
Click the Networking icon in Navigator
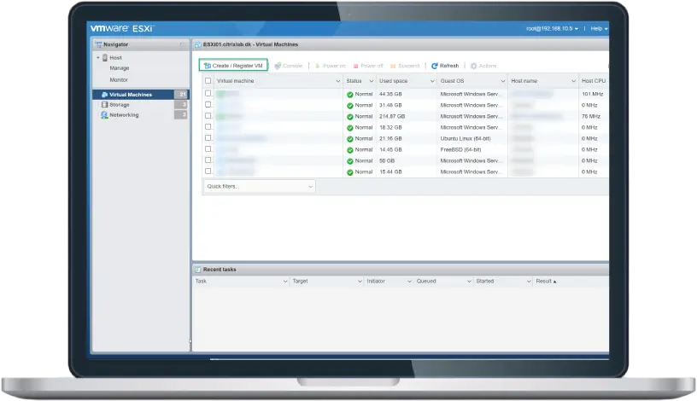pos(104,114)
